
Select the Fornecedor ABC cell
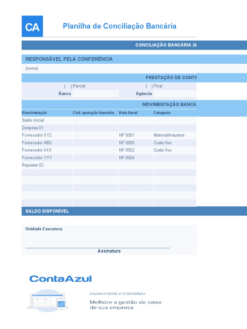pyautogui.click(x=47, y=143)
